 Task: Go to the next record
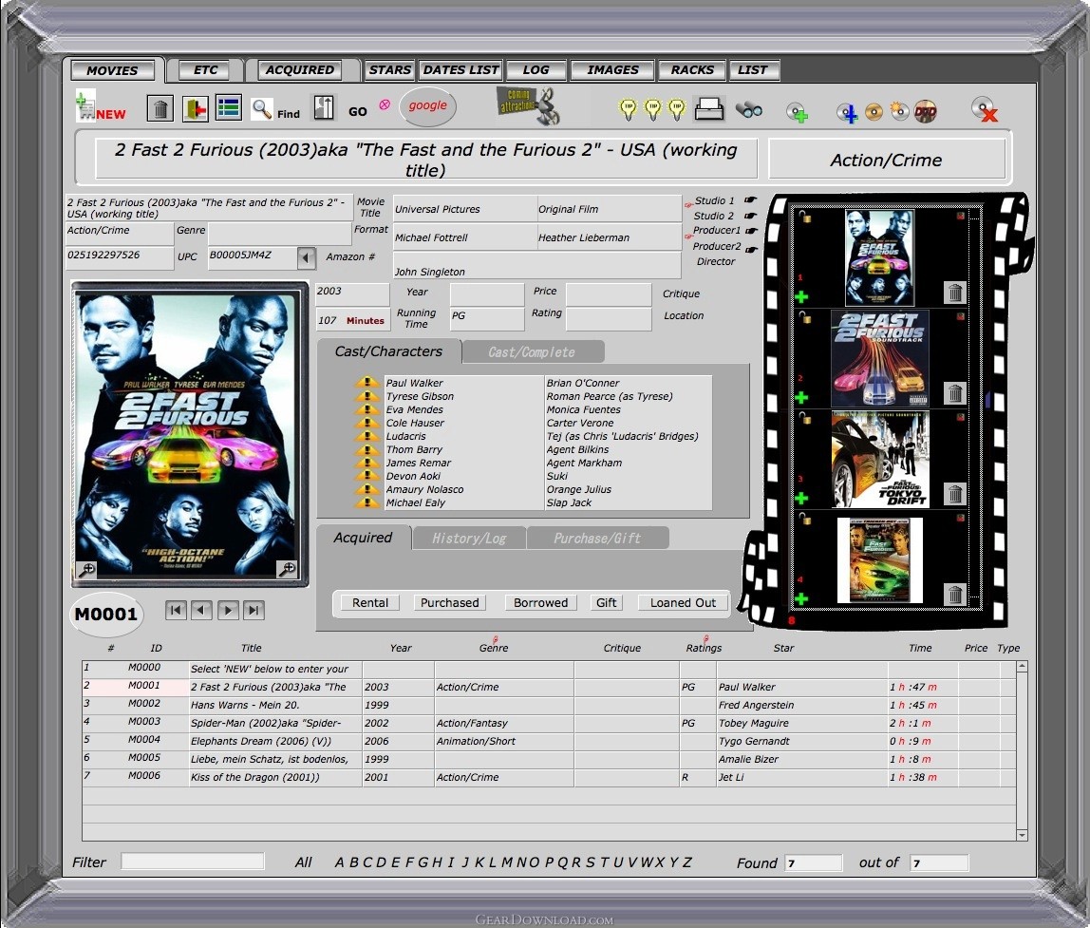click(x=227, y=610)
